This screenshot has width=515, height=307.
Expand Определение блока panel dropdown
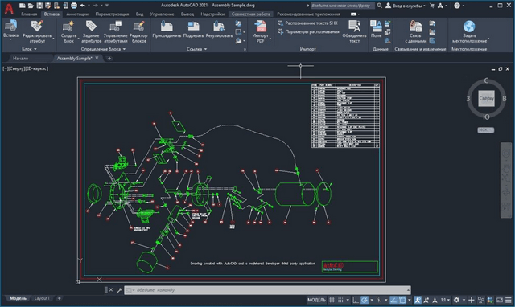point(103,49)
